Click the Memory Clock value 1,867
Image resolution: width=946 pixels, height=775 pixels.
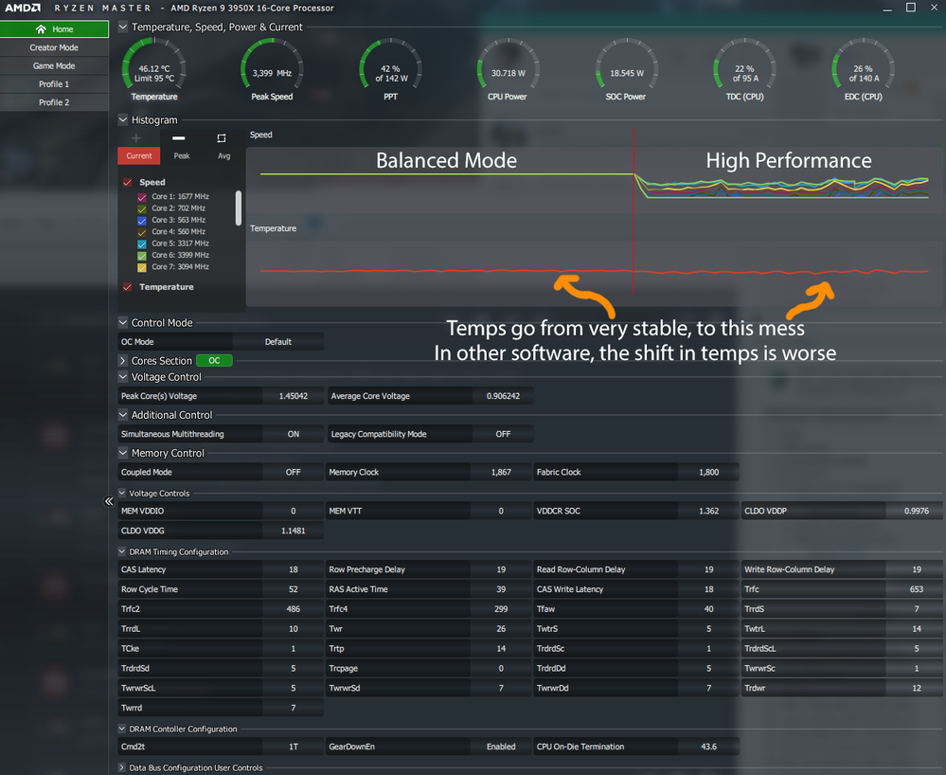[501, 472]
